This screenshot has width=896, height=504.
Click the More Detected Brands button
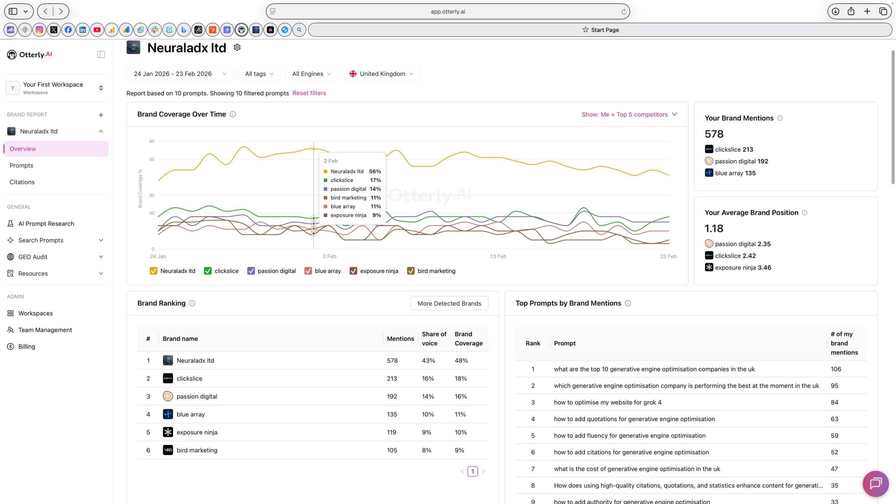pyautogui.click(x=449, y=303)
